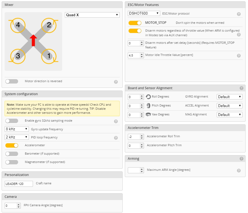Click motor 2 in the Quad X diagram

click(x=49, y=25)
